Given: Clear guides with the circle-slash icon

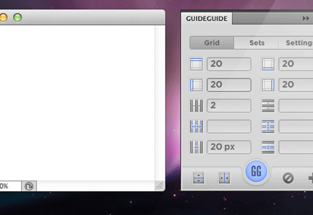Looking at the screenshot, I should pyautogui.click(x=288, y=178).
